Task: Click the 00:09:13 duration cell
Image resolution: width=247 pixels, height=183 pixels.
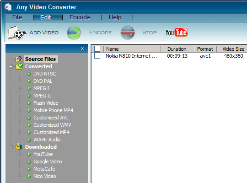Action: click(x=177, y=56)
